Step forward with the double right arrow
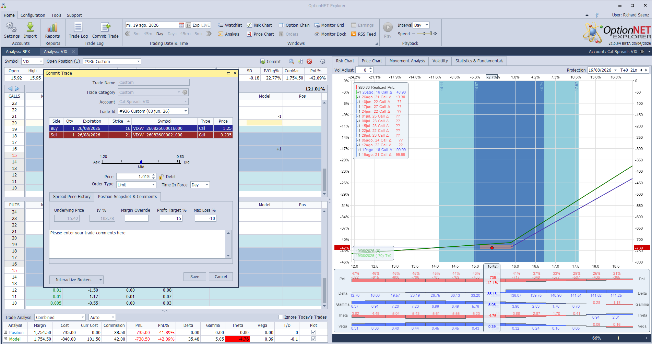This screenshot has height=344, width=652. [x=209, y=34]
